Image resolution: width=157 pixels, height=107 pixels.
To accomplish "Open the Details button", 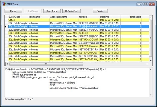I will (100, 11).
